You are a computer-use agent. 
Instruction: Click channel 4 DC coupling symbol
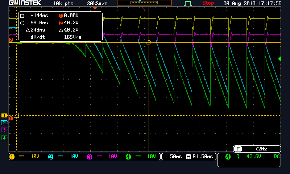[138, 157]
